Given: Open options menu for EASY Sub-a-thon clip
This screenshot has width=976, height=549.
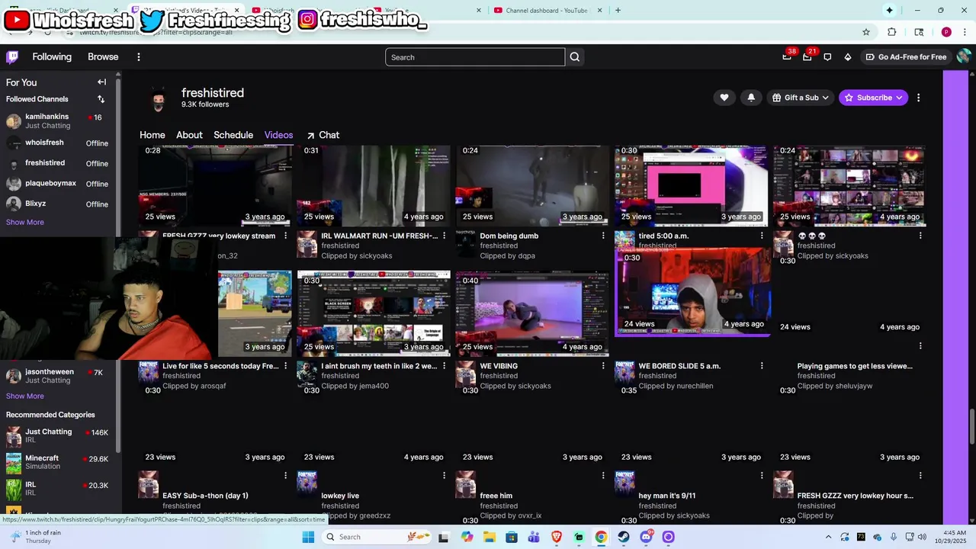Looking at the screenshot, I should tap(285, 475).
